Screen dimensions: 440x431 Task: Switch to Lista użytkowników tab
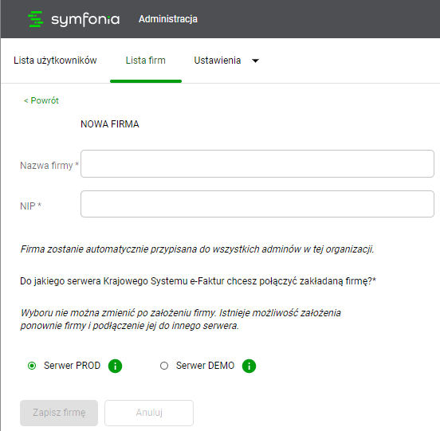pyautogui.click(x=55, y=61)
